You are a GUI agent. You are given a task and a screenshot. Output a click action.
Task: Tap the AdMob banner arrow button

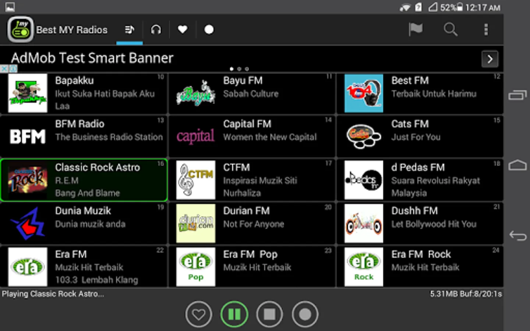[490, 59]
